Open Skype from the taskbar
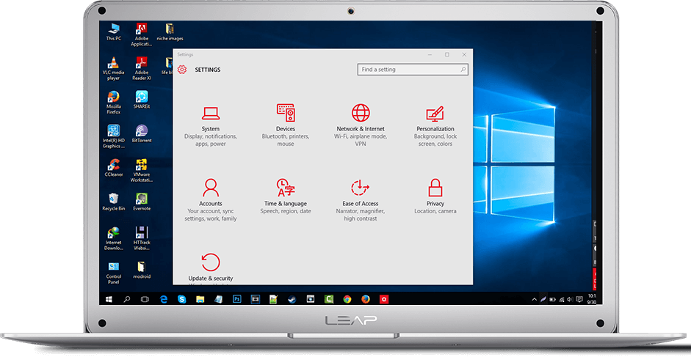 [x=182, y=299]
